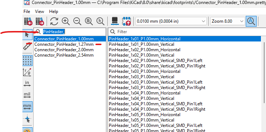The image size is (266, 132).
Task: Toggle millimeters unit button
Action: coord(27,107)
